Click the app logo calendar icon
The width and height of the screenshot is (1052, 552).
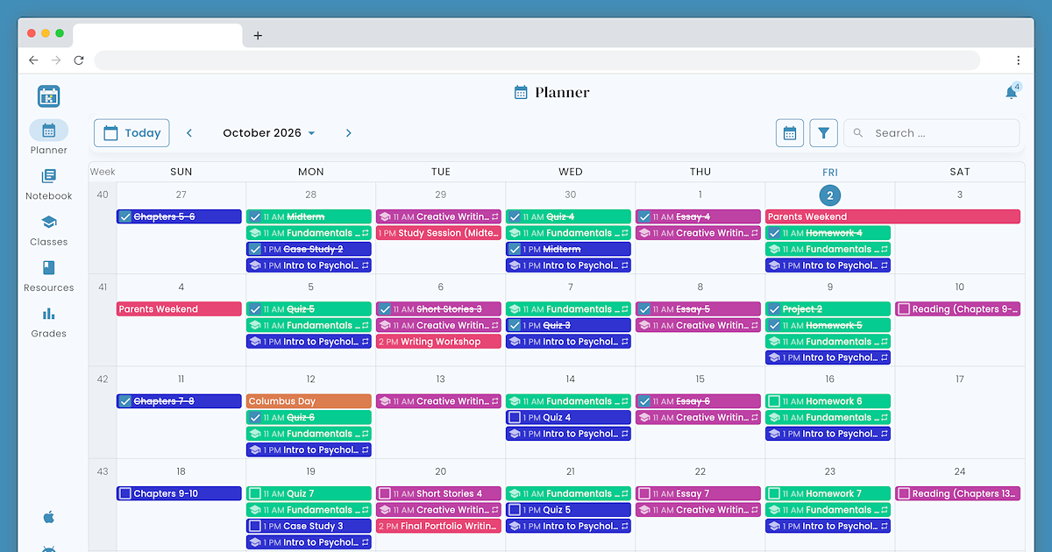coord(49,96)
